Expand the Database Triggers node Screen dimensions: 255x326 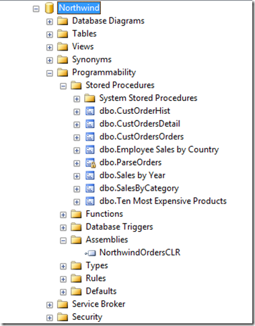click(63, 228)
